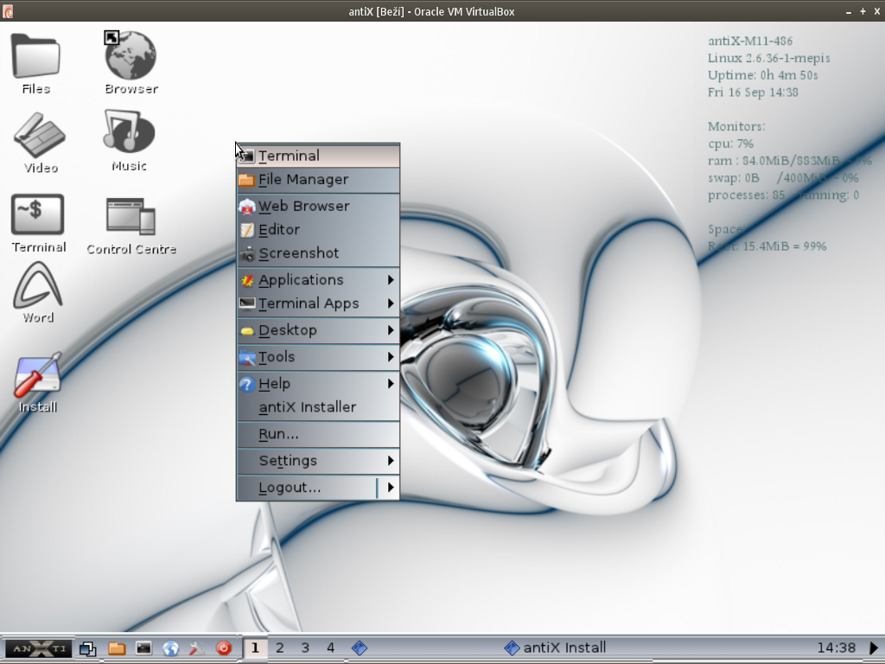Choose antiX Installer menu entry
The image size is (885, 664).
pyautogui.click(x=318, y=407)
